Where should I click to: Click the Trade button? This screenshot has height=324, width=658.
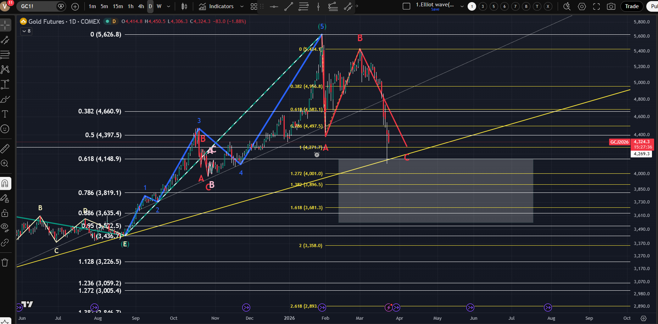coord(631,6)
